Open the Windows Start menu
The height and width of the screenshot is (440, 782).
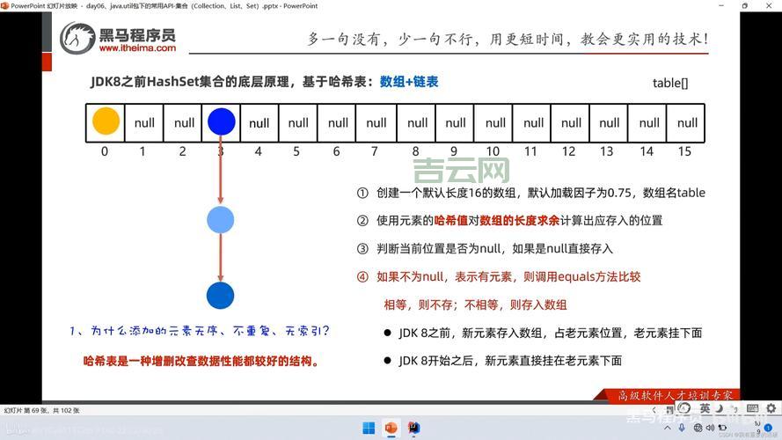(369, 428)
